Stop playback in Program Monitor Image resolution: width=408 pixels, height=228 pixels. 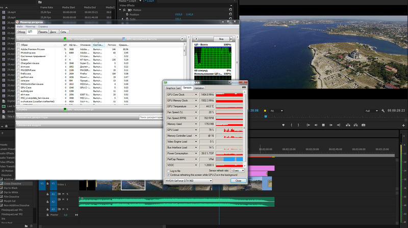[323, 125]
